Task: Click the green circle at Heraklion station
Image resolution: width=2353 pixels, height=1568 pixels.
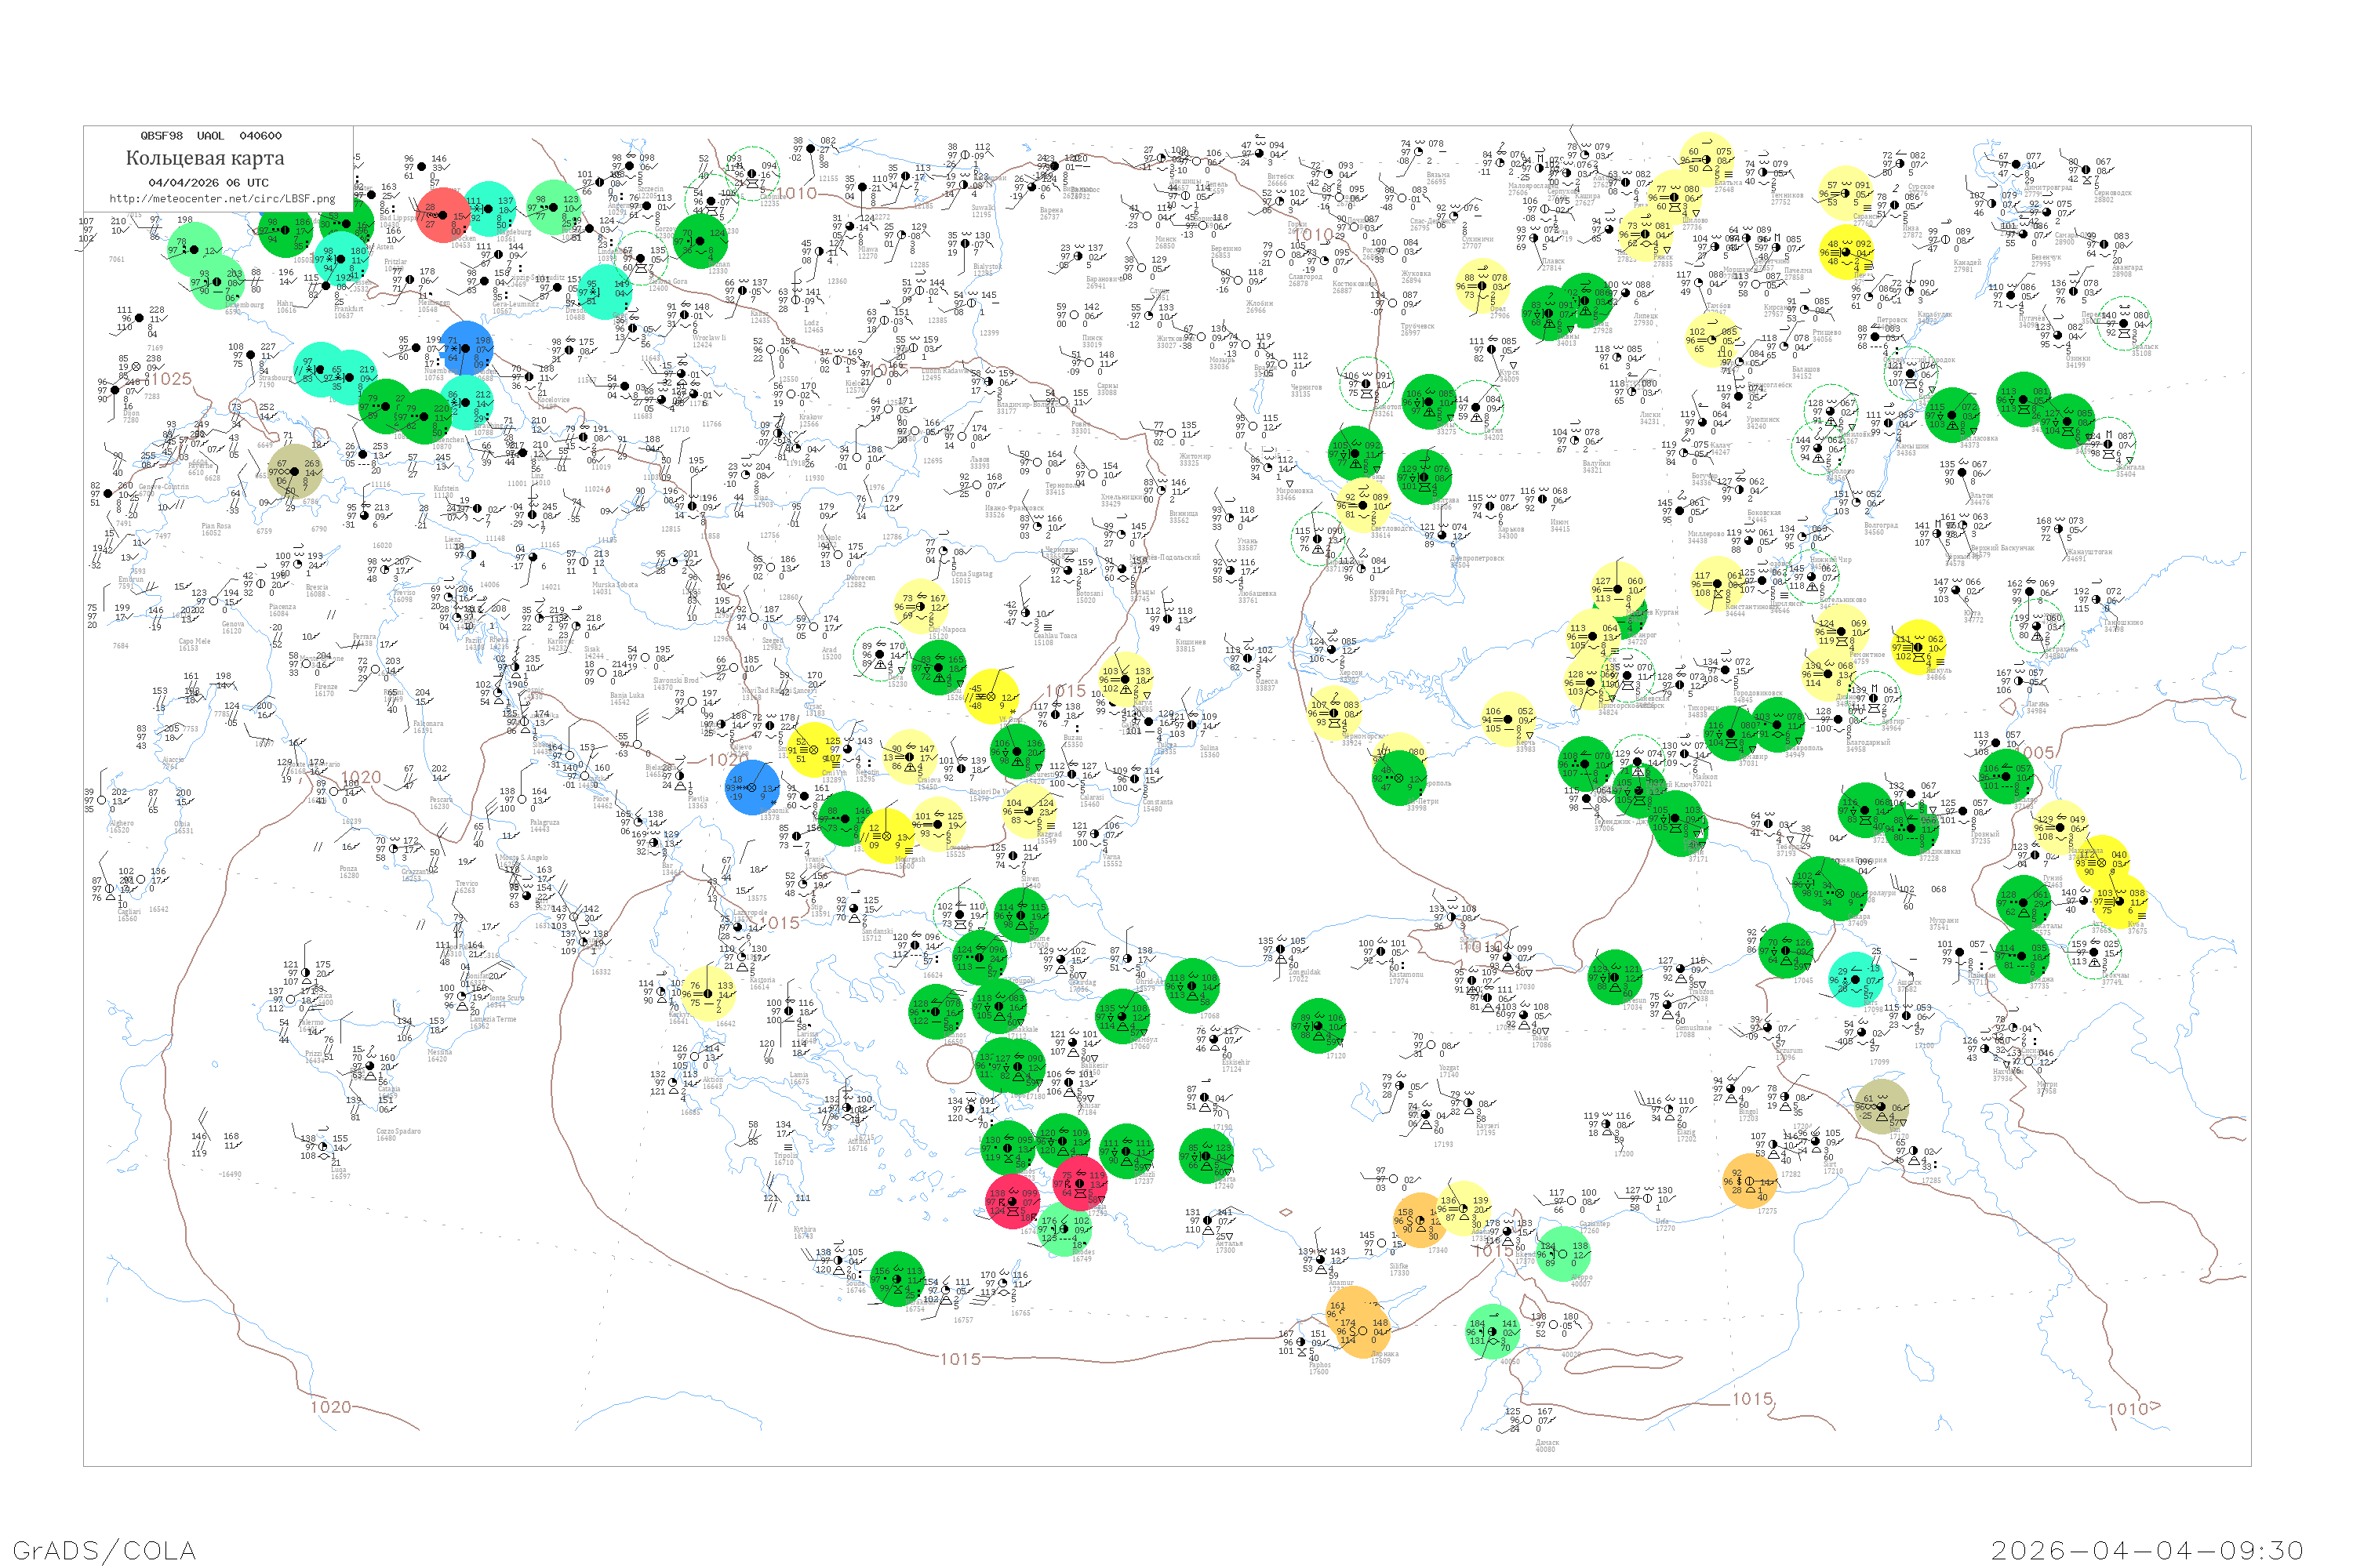Action: coord(897,1279)
